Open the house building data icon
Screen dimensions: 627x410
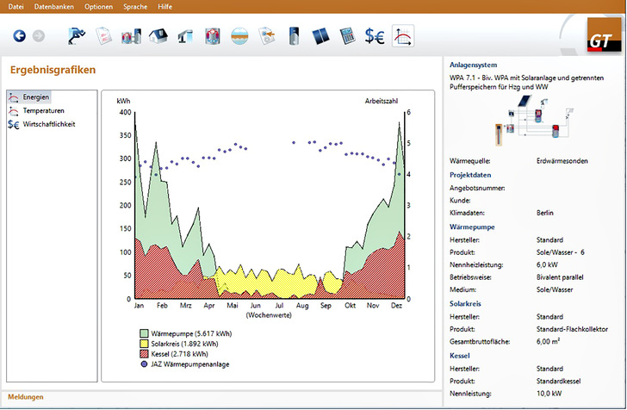coord(158,36)
